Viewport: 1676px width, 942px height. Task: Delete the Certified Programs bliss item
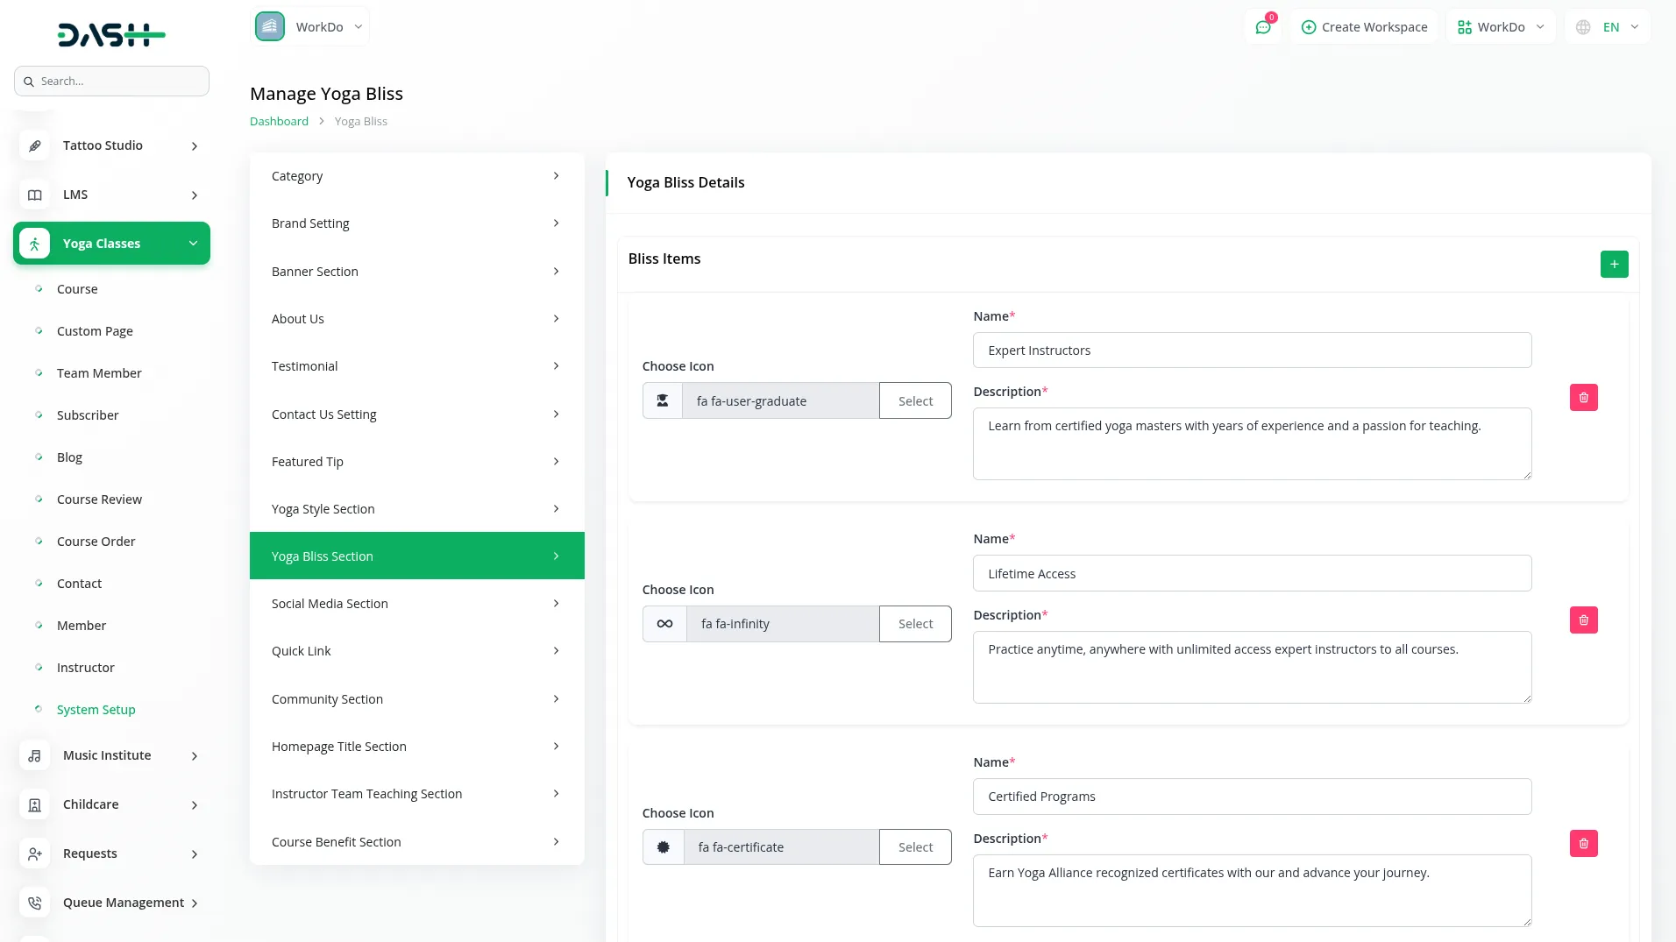click(x=1583, y=844)
